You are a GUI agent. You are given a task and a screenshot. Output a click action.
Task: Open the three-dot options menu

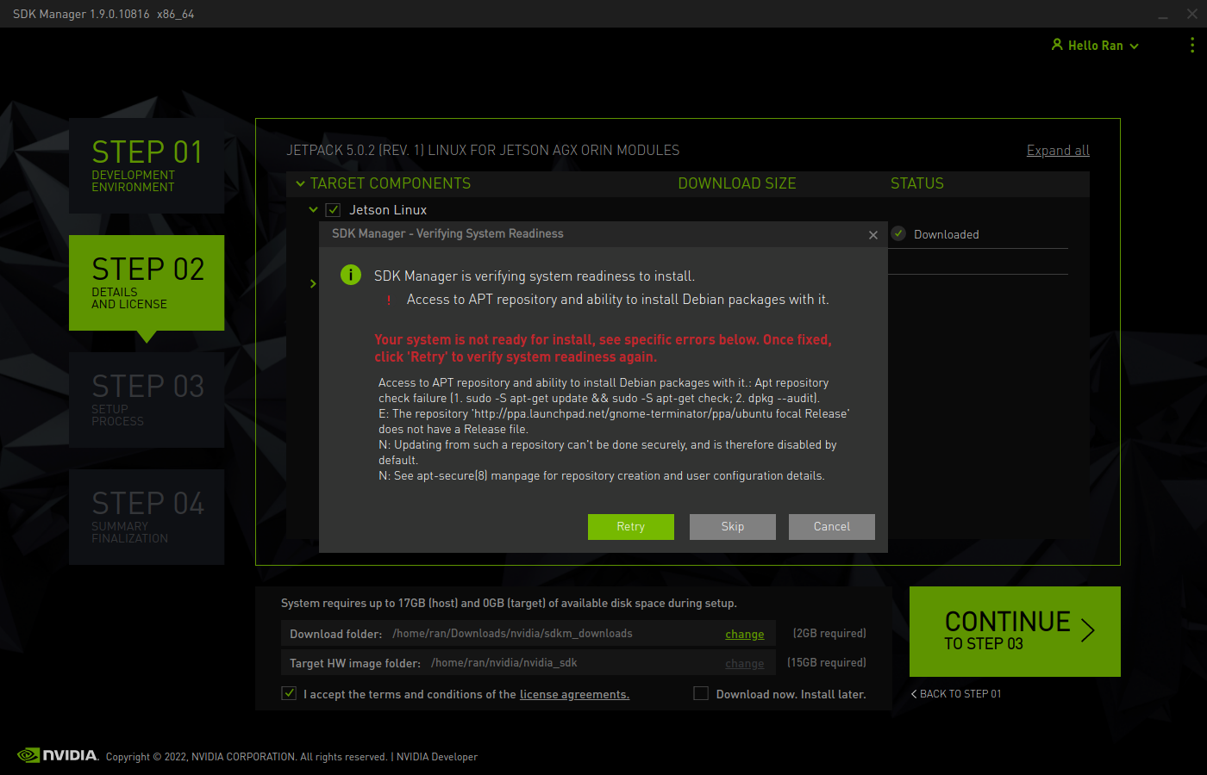pyautogui.click(x=1192, y=45)
